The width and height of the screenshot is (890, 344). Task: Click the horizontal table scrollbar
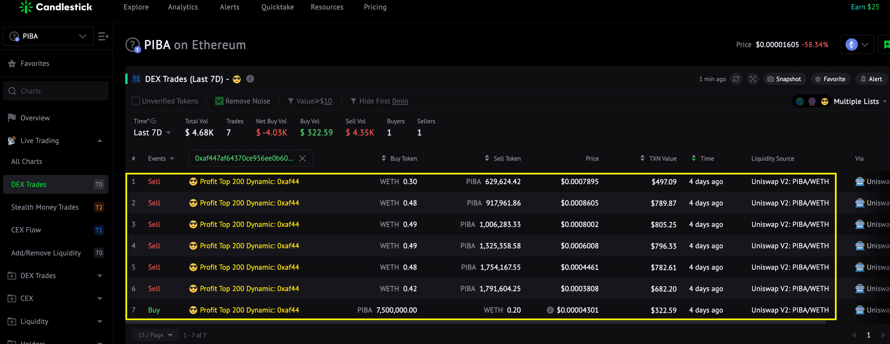click(x=476, y=322)
